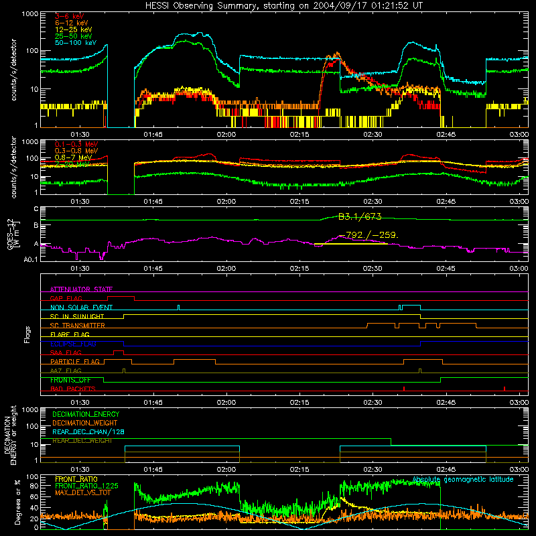This screenshot has width=536, height=536.
Task: Pick the 50-100 keV legend entry
Action: [x=76, y=43]
